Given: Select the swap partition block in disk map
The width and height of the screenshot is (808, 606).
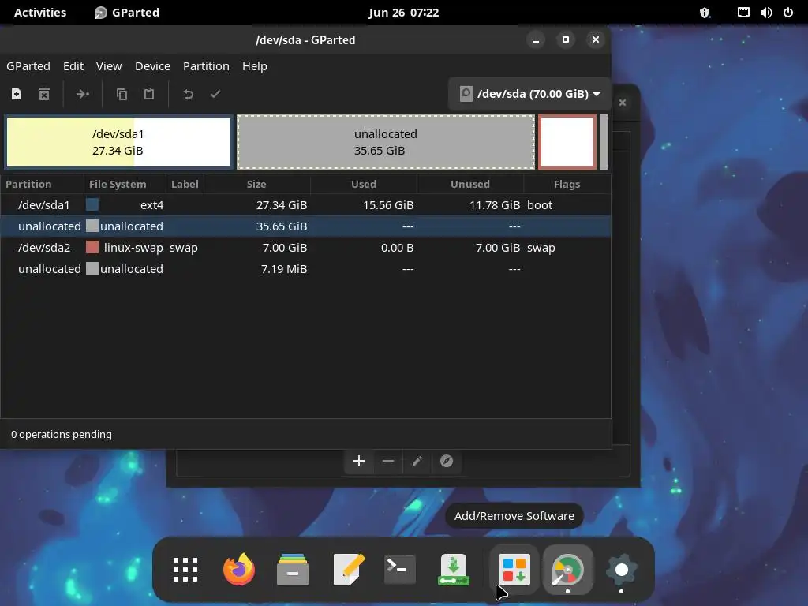Looking at the screenshot, I should pos(567,142).
